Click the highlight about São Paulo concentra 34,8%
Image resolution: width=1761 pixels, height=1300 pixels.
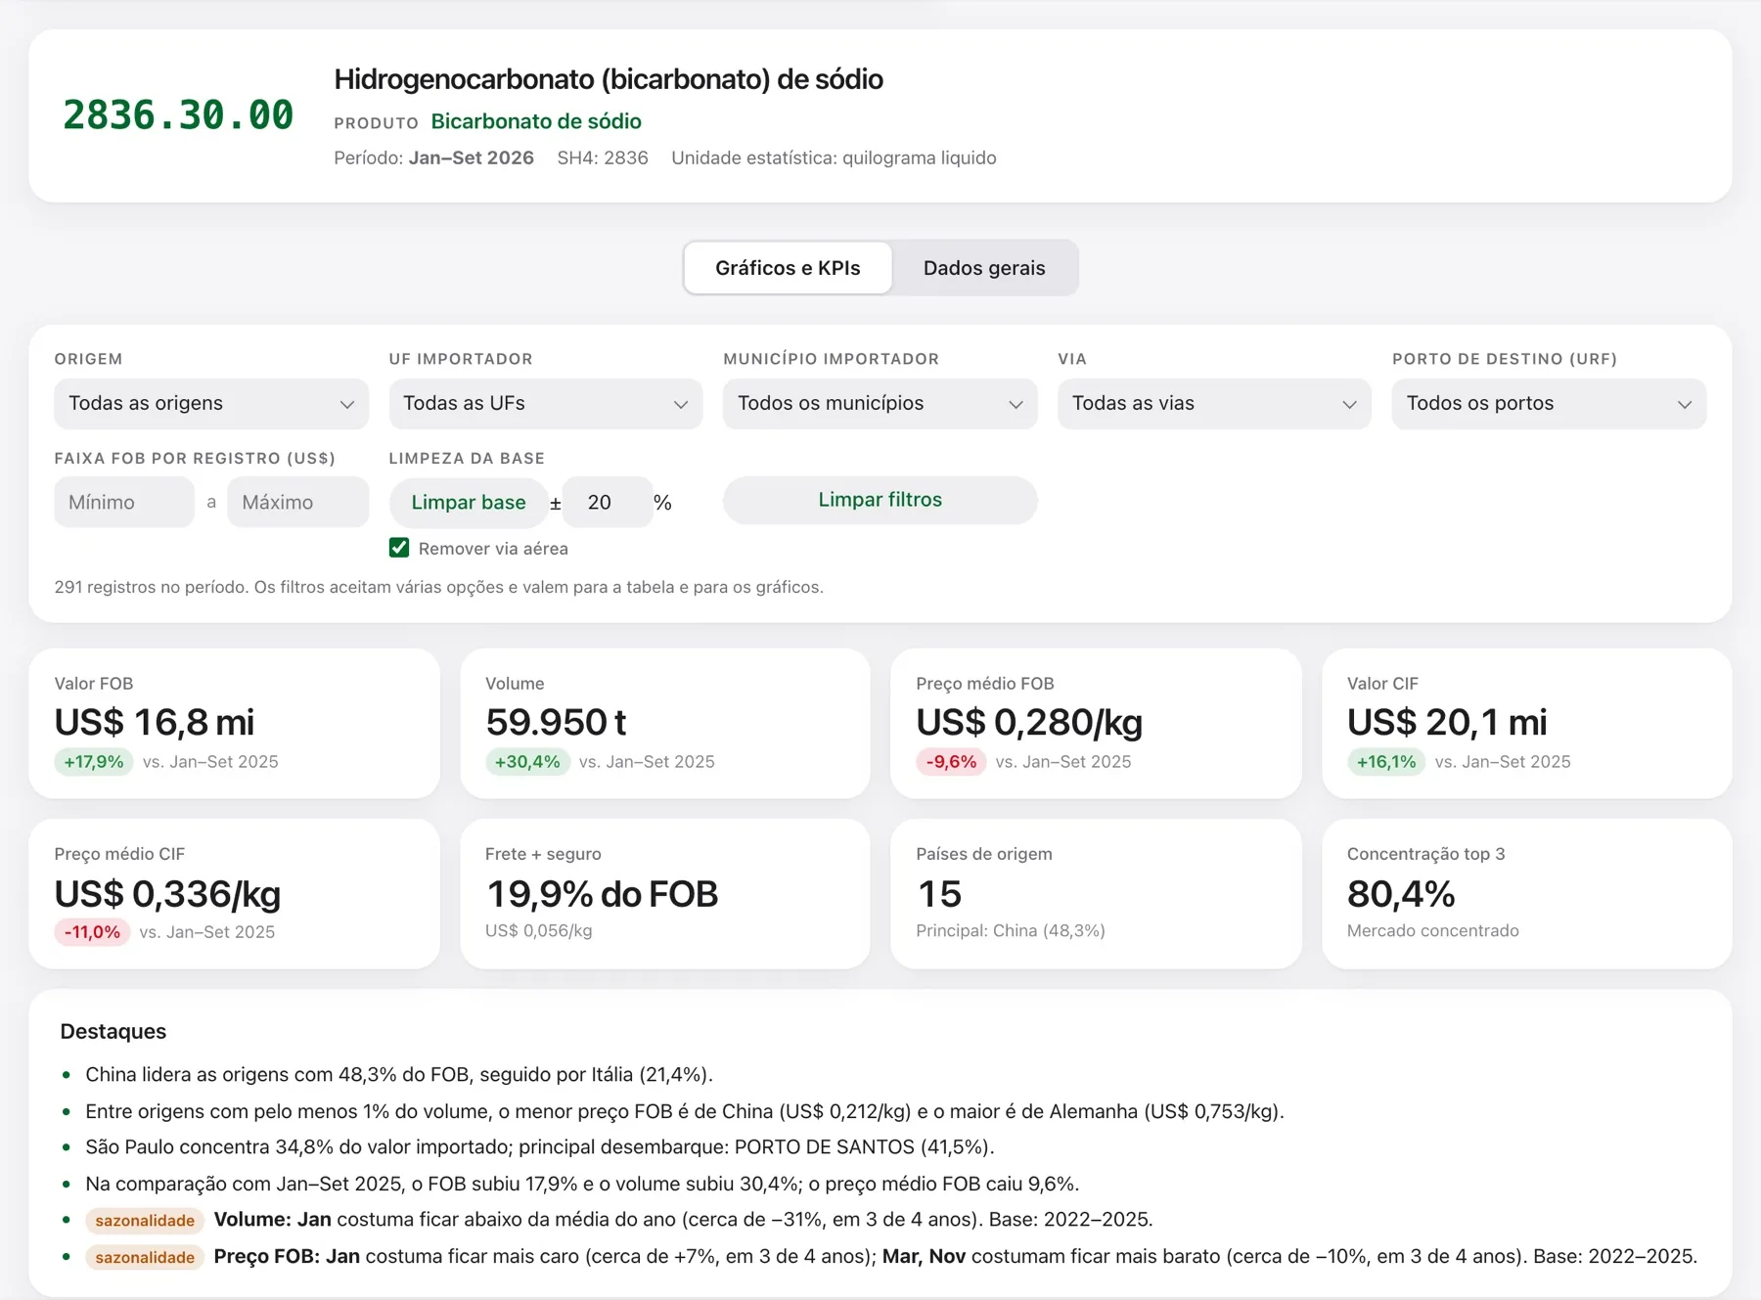539,1147
